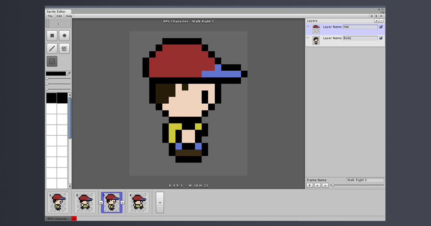The image size is (431, 226).
Task: Select the Hat layer thumbnail
Action: 316,29
